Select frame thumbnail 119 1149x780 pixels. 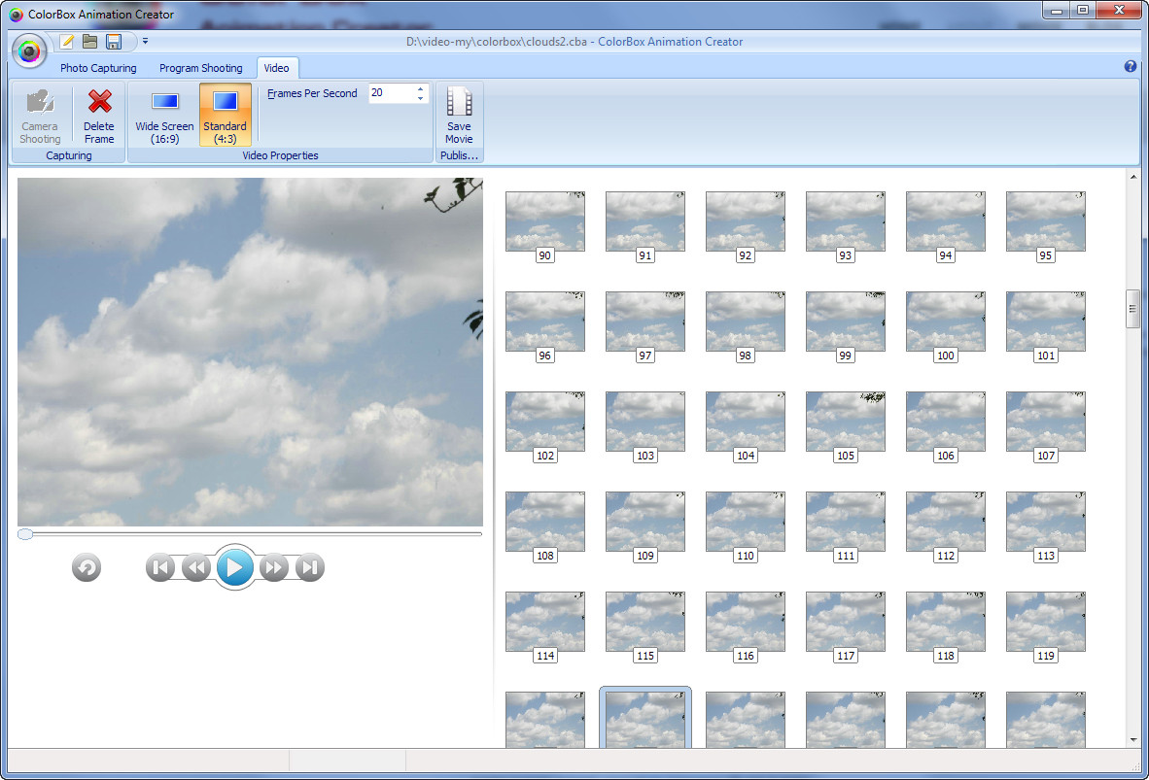pyautogui.click(x=1046, y=622)
